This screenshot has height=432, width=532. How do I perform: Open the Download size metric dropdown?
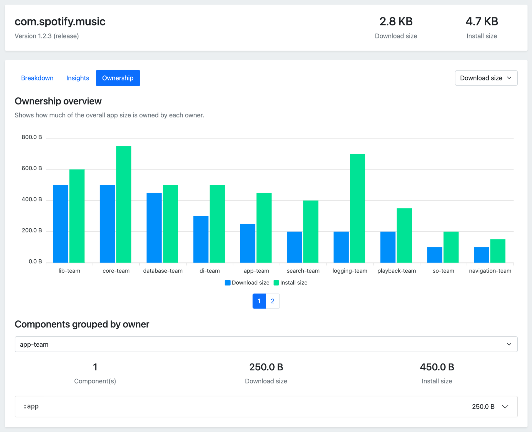click(486, 78)
